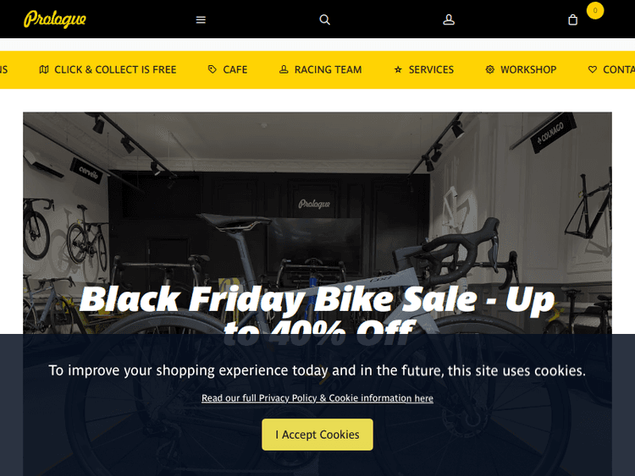Click the heart icon beside Contact

tap(593, 69)
